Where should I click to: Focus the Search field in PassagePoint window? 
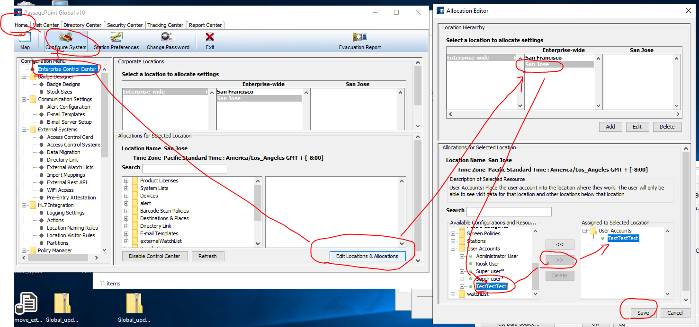[x=184, y=169]
